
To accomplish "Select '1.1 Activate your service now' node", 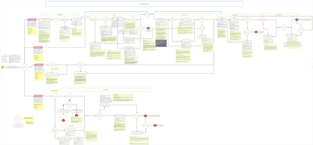I will click(x=64, y=111).
